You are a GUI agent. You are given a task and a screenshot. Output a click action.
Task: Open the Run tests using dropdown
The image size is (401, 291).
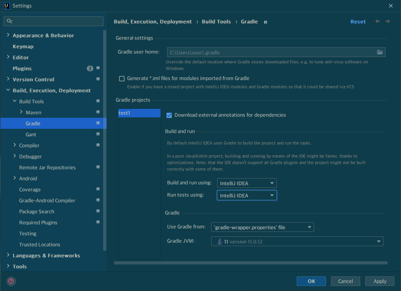click(247, 195)
